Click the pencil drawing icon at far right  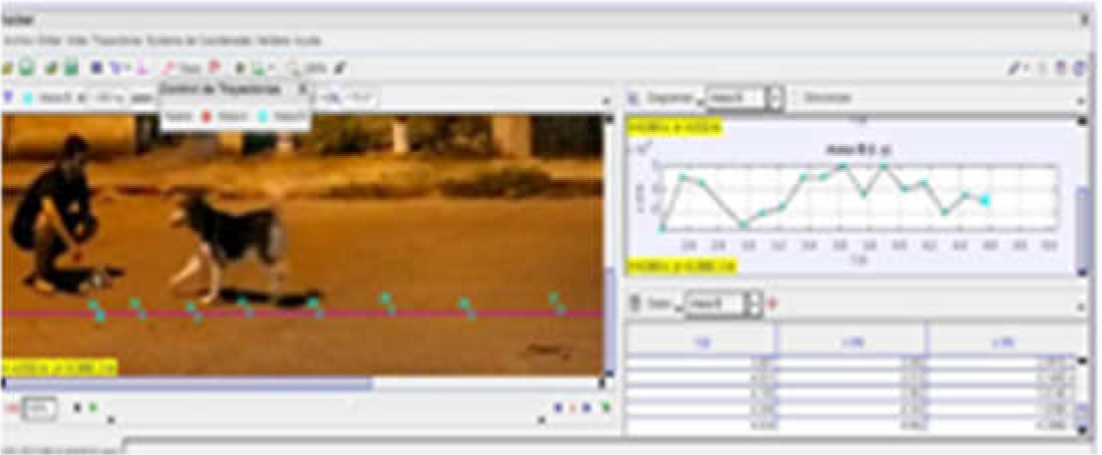(x=1014, y=68)
